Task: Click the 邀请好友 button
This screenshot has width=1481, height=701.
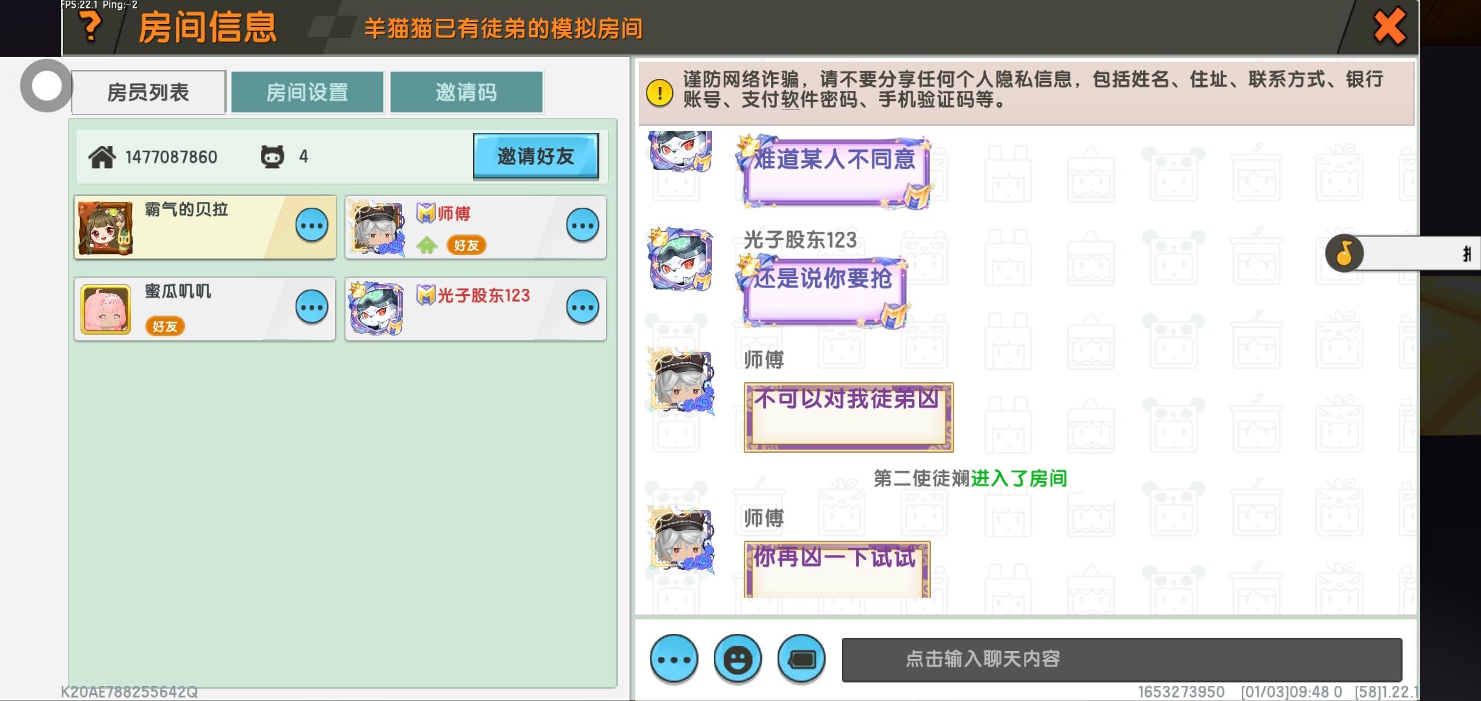Action: 536,156
